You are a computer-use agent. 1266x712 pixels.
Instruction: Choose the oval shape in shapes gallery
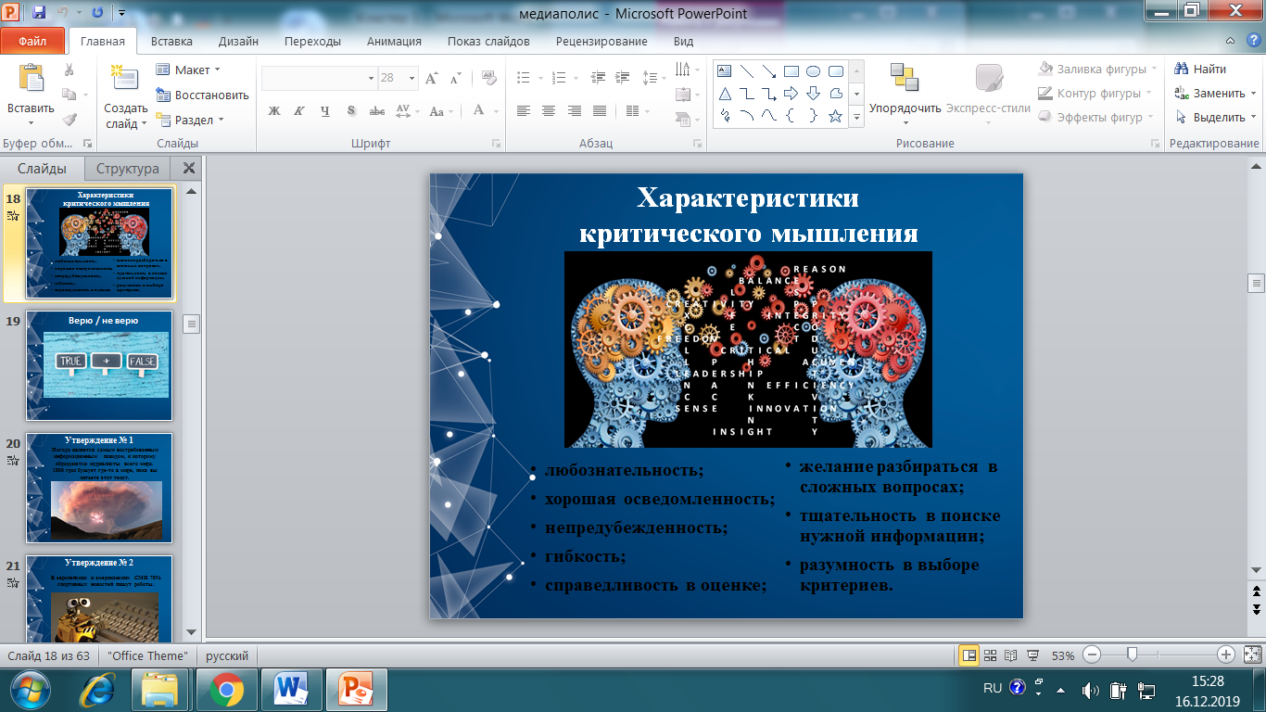pos(813,71)
